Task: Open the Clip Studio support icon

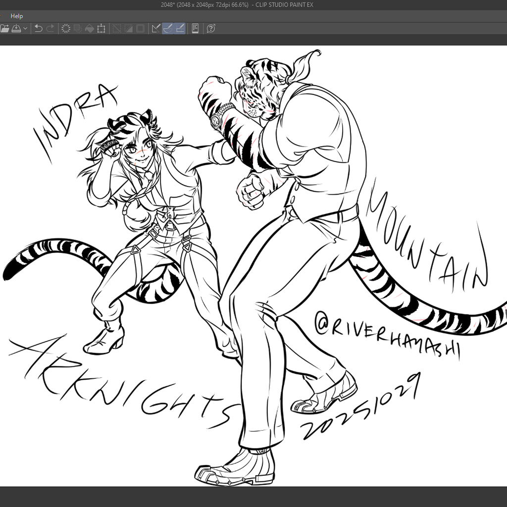Action: coord(211,29)
